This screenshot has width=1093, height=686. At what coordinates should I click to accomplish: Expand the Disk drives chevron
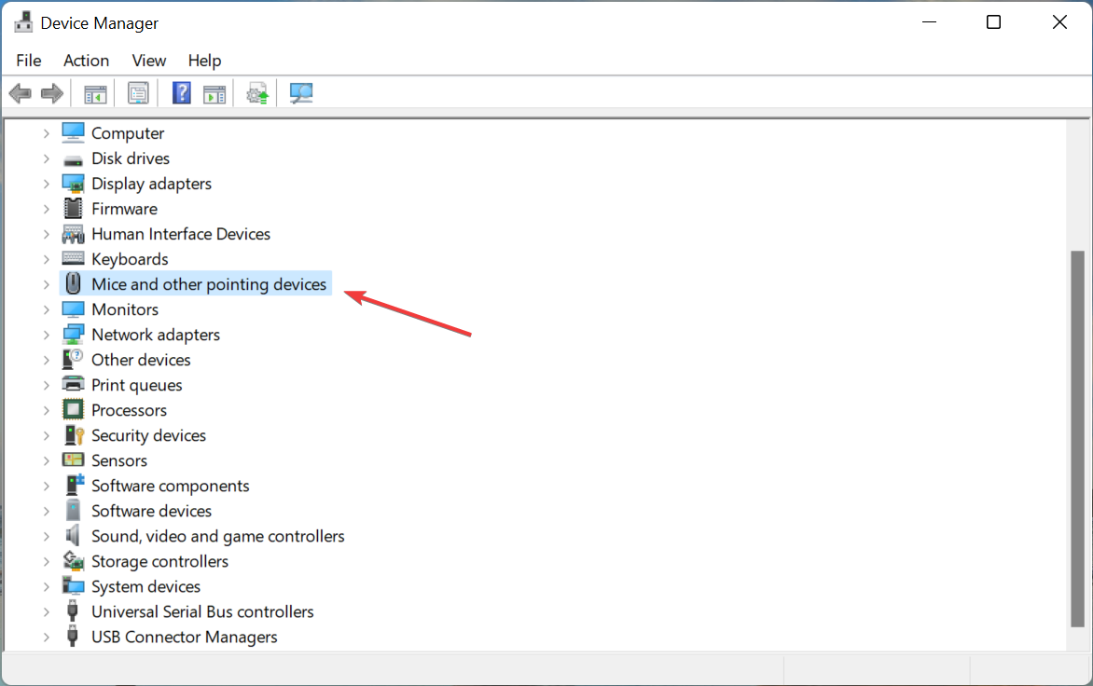pos(46,158)
